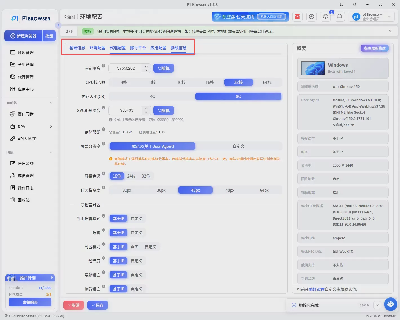The height and width of the screenshot is (320, 400).
Task: Click into the 画布噪音 number field
Action: click(126, 68)
